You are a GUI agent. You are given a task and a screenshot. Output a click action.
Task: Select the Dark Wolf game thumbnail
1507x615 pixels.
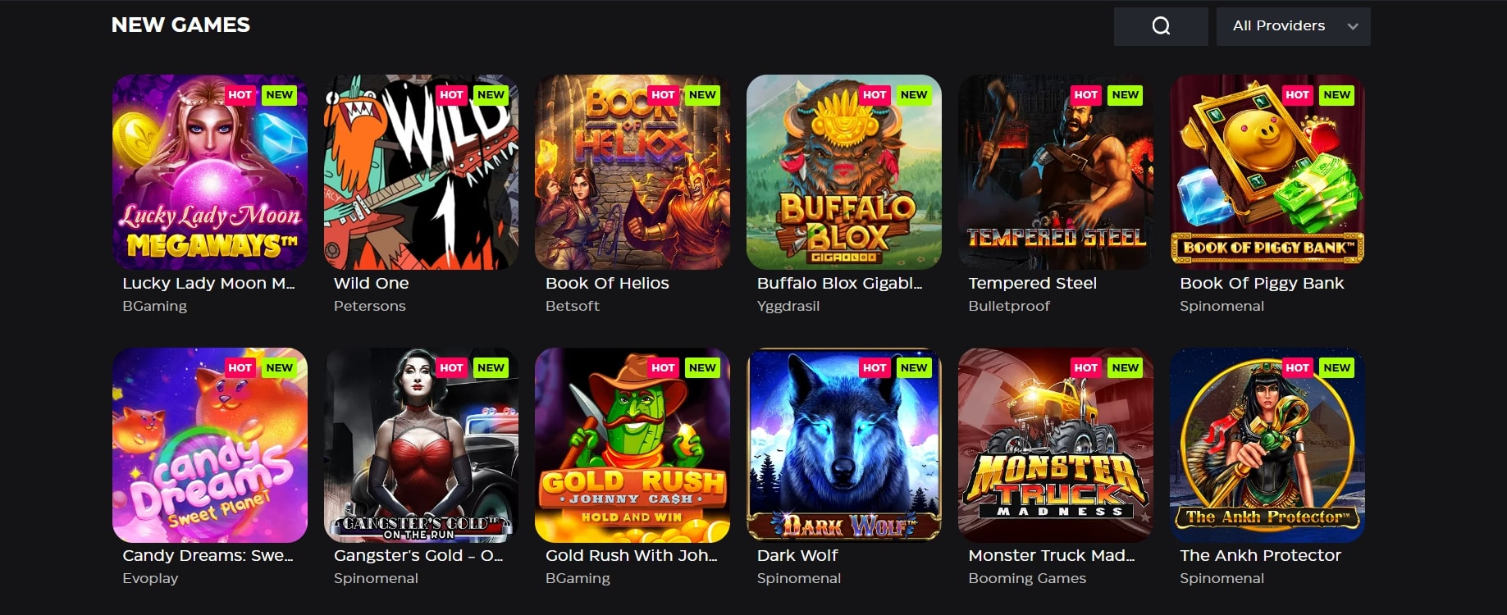pyautogui.click(x=844, y=445)
